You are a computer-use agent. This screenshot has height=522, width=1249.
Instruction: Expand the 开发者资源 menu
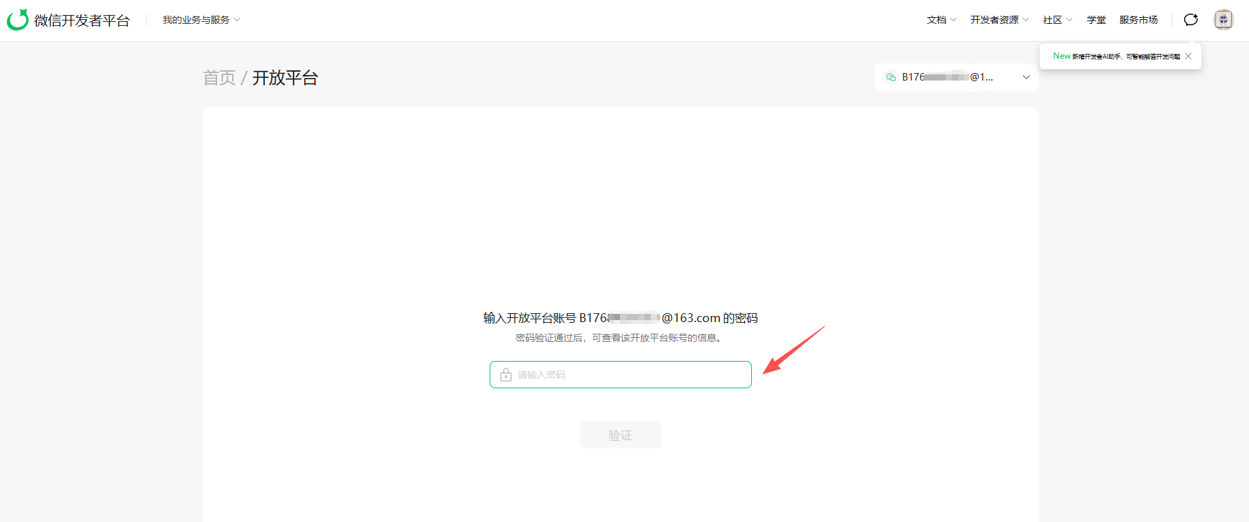coord(999,20)
